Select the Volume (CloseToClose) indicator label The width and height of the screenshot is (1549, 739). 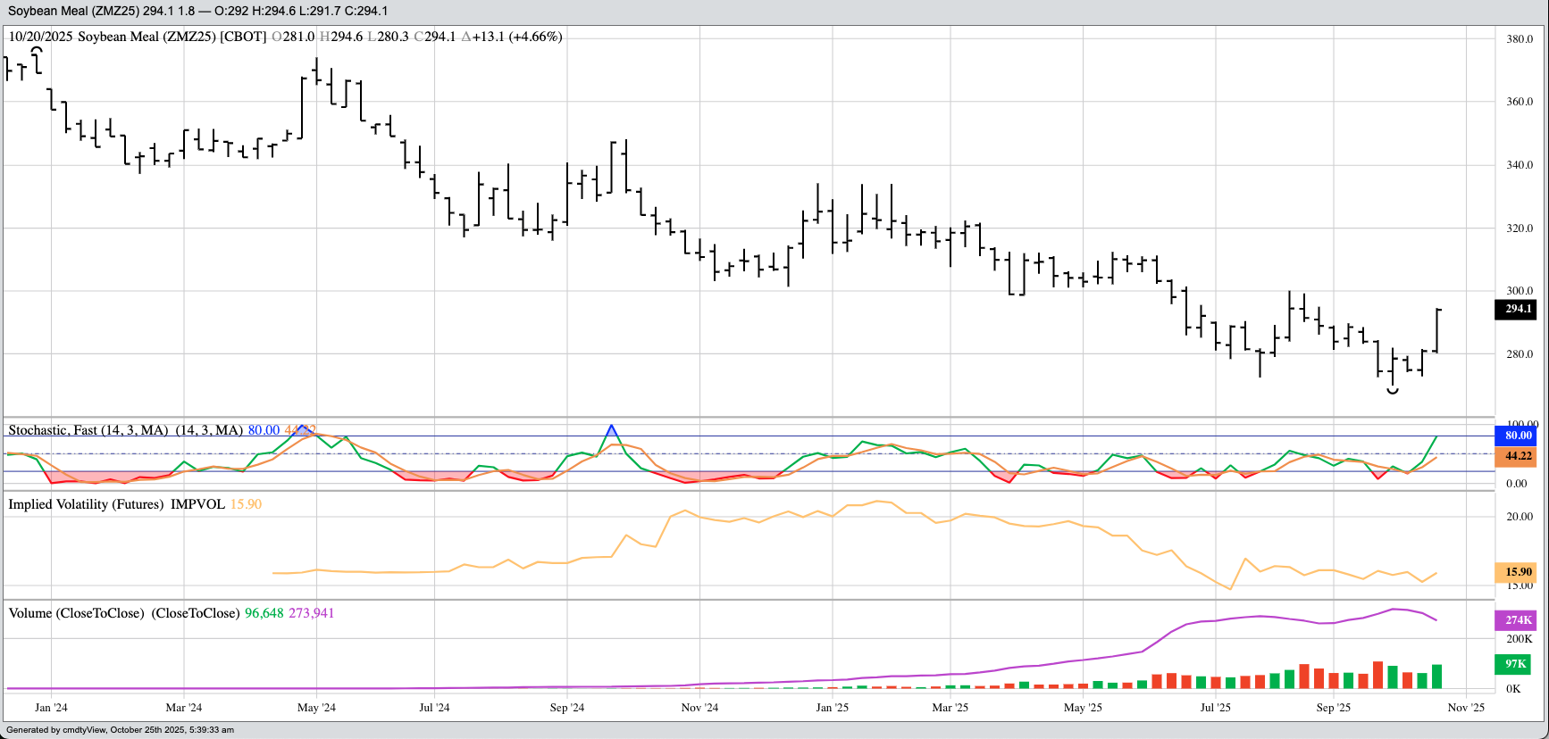click(x=76, y=613)
